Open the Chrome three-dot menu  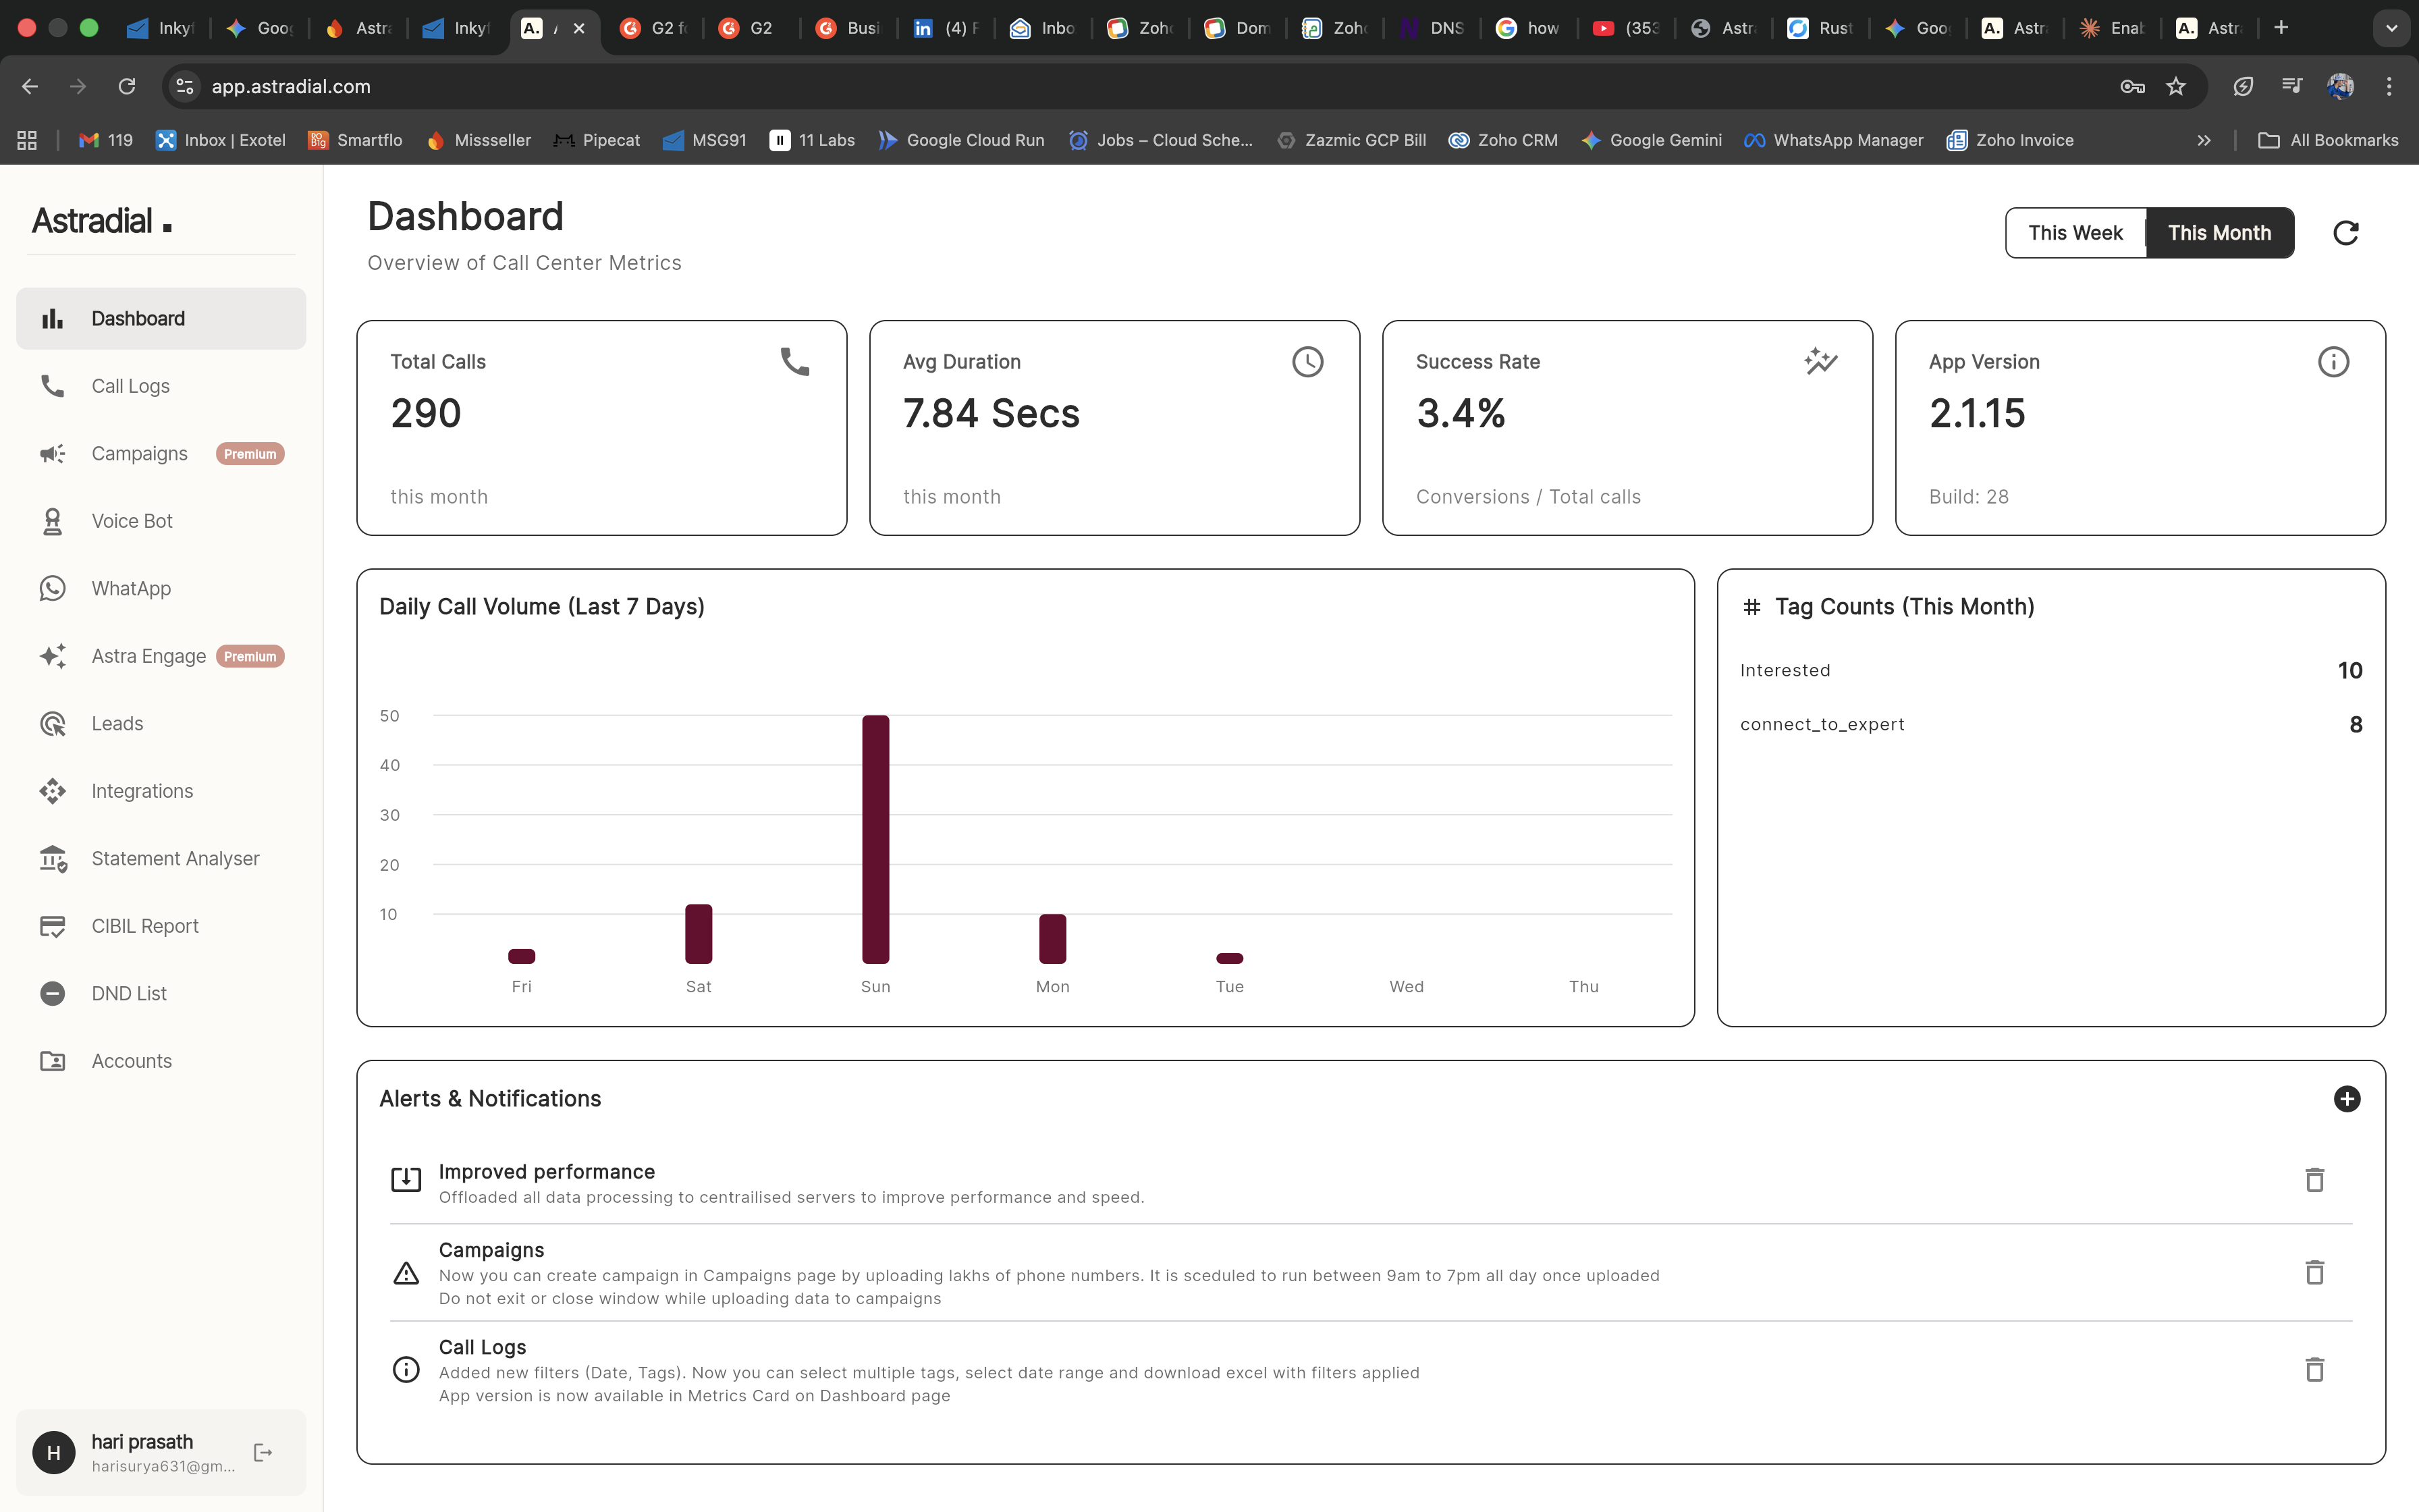2389,87
